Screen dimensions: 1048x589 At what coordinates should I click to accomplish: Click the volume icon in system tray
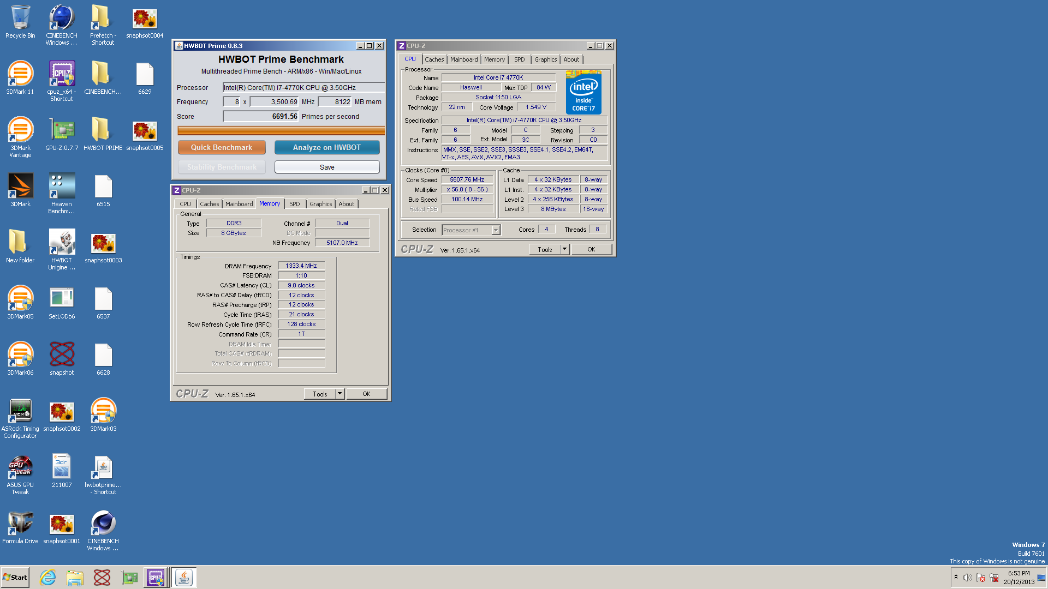coord(967,578)
